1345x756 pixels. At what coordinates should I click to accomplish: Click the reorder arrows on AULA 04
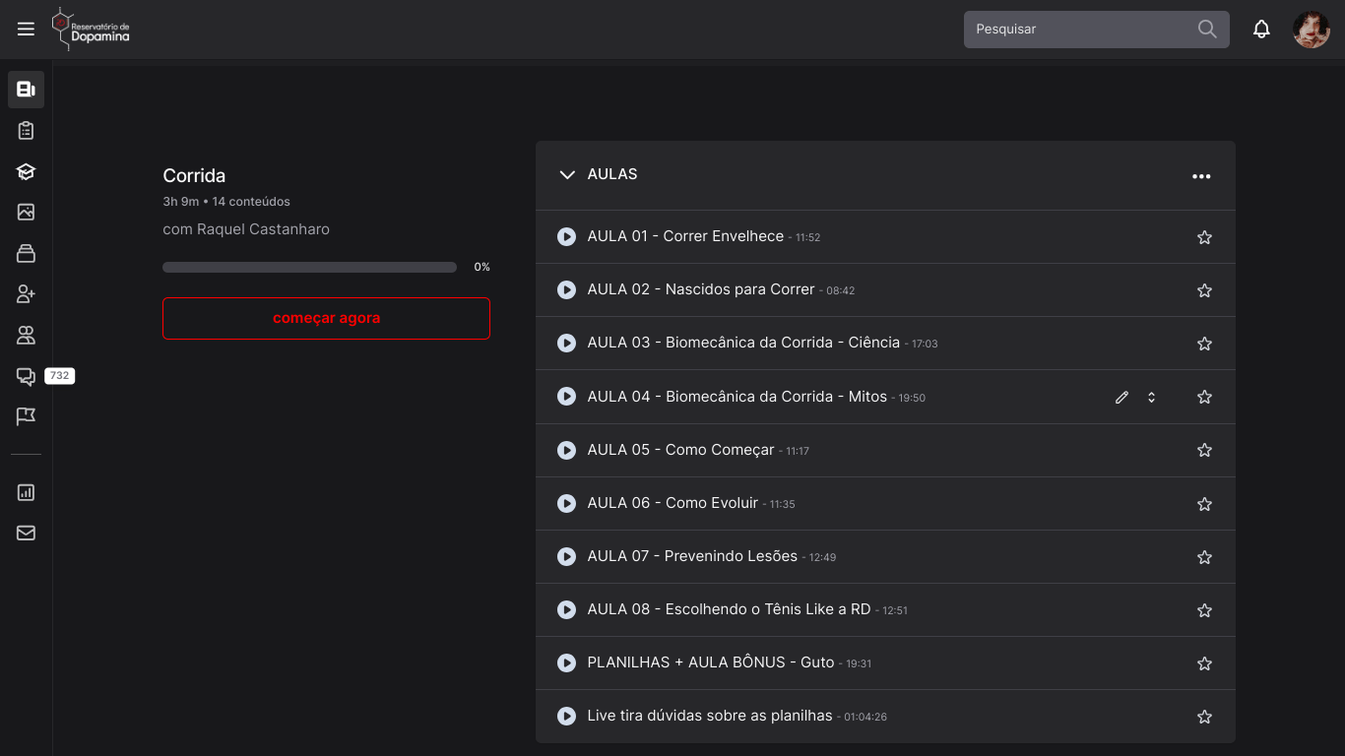coord(1151,398)
